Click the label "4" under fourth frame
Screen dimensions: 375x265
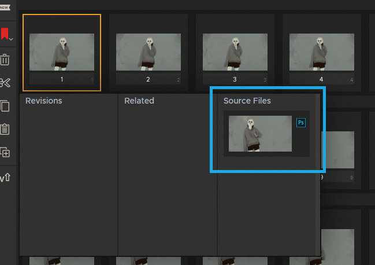click(321, 79)
